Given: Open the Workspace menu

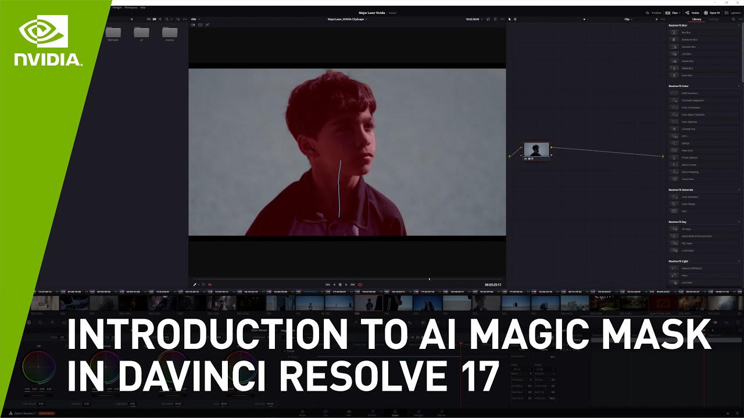Looking at the screenshot, I should (131, 8).
